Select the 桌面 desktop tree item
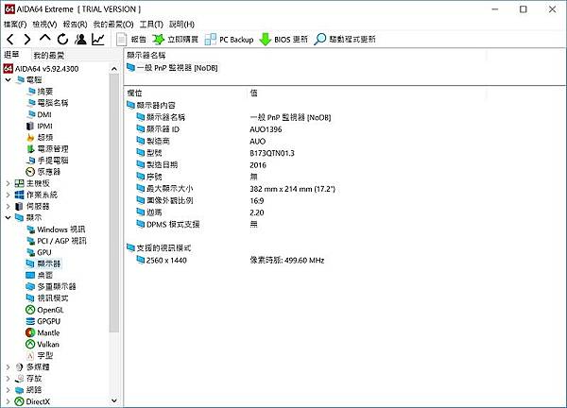Screen dimensions: 567x408 point(40,276)
